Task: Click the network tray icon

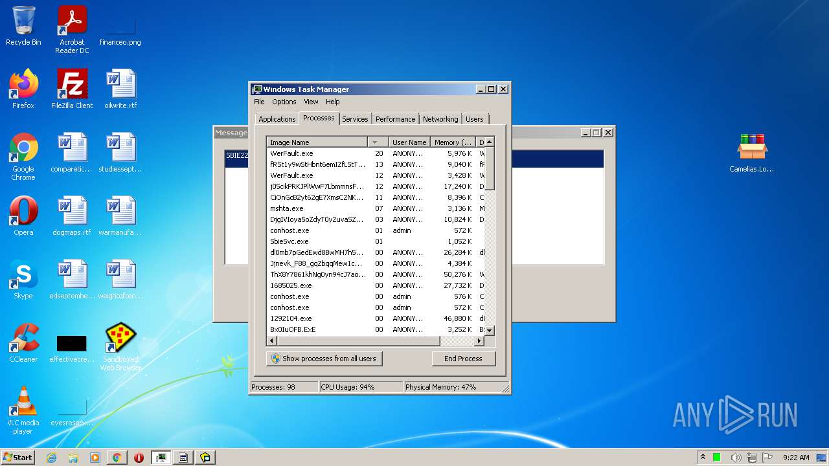Action: point(752,458)
